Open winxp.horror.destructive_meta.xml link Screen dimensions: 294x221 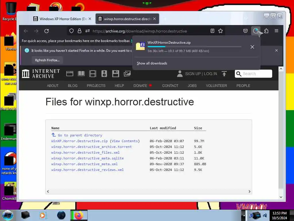click(84, 164)
